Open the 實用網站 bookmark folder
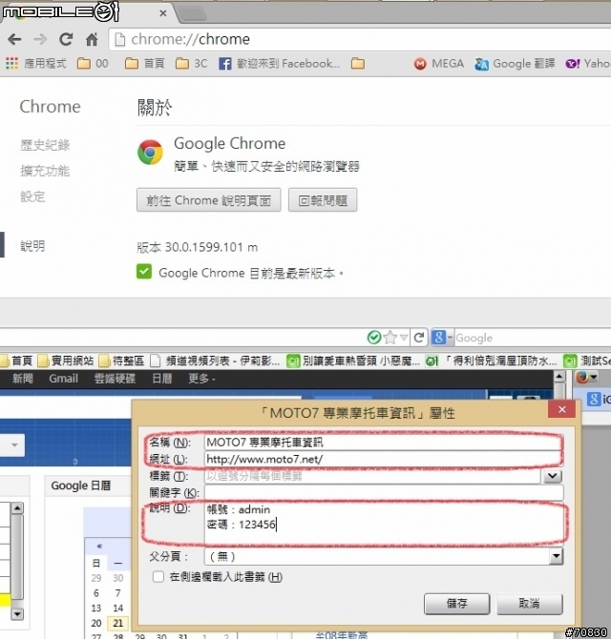 click(65, 361)
